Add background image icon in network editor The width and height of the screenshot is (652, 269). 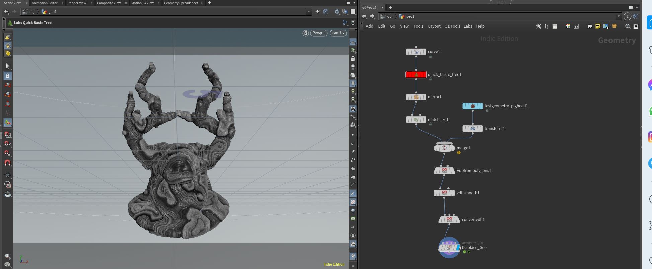click(x=606, y=26)
